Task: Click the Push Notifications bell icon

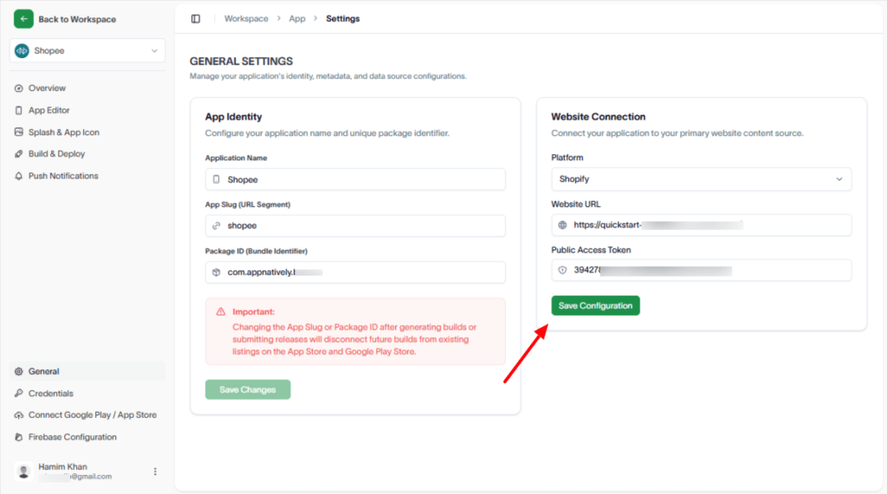Action: (x=19, y=176)
